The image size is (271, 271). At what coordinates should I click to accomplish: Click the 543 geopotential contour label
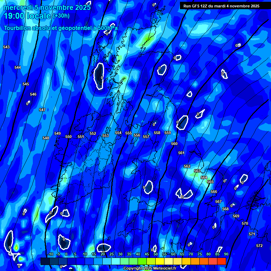click(6, 47)
